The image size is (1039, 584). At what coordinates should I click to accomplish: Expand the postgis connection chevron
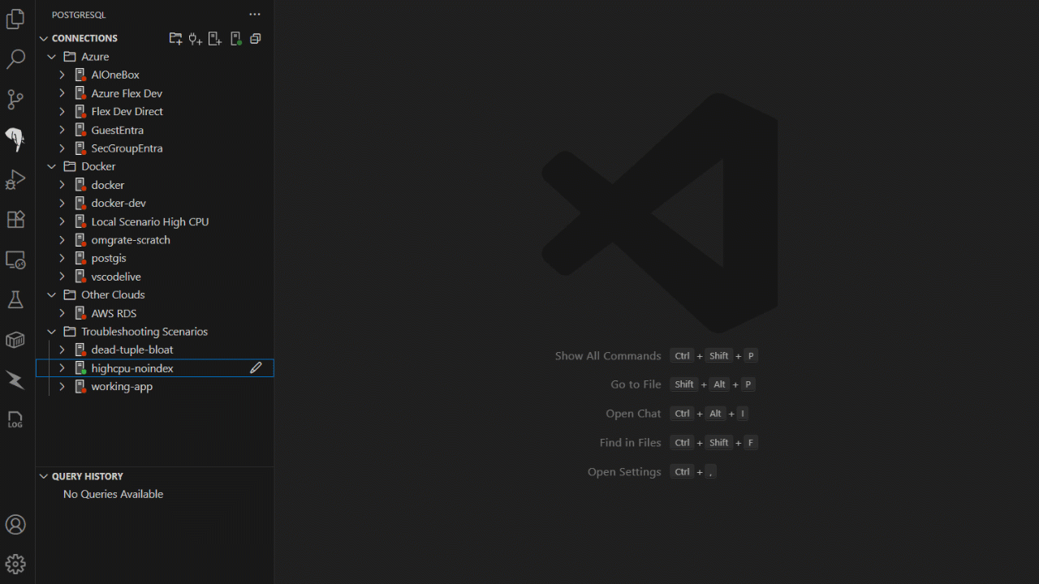tap(62, 258)
